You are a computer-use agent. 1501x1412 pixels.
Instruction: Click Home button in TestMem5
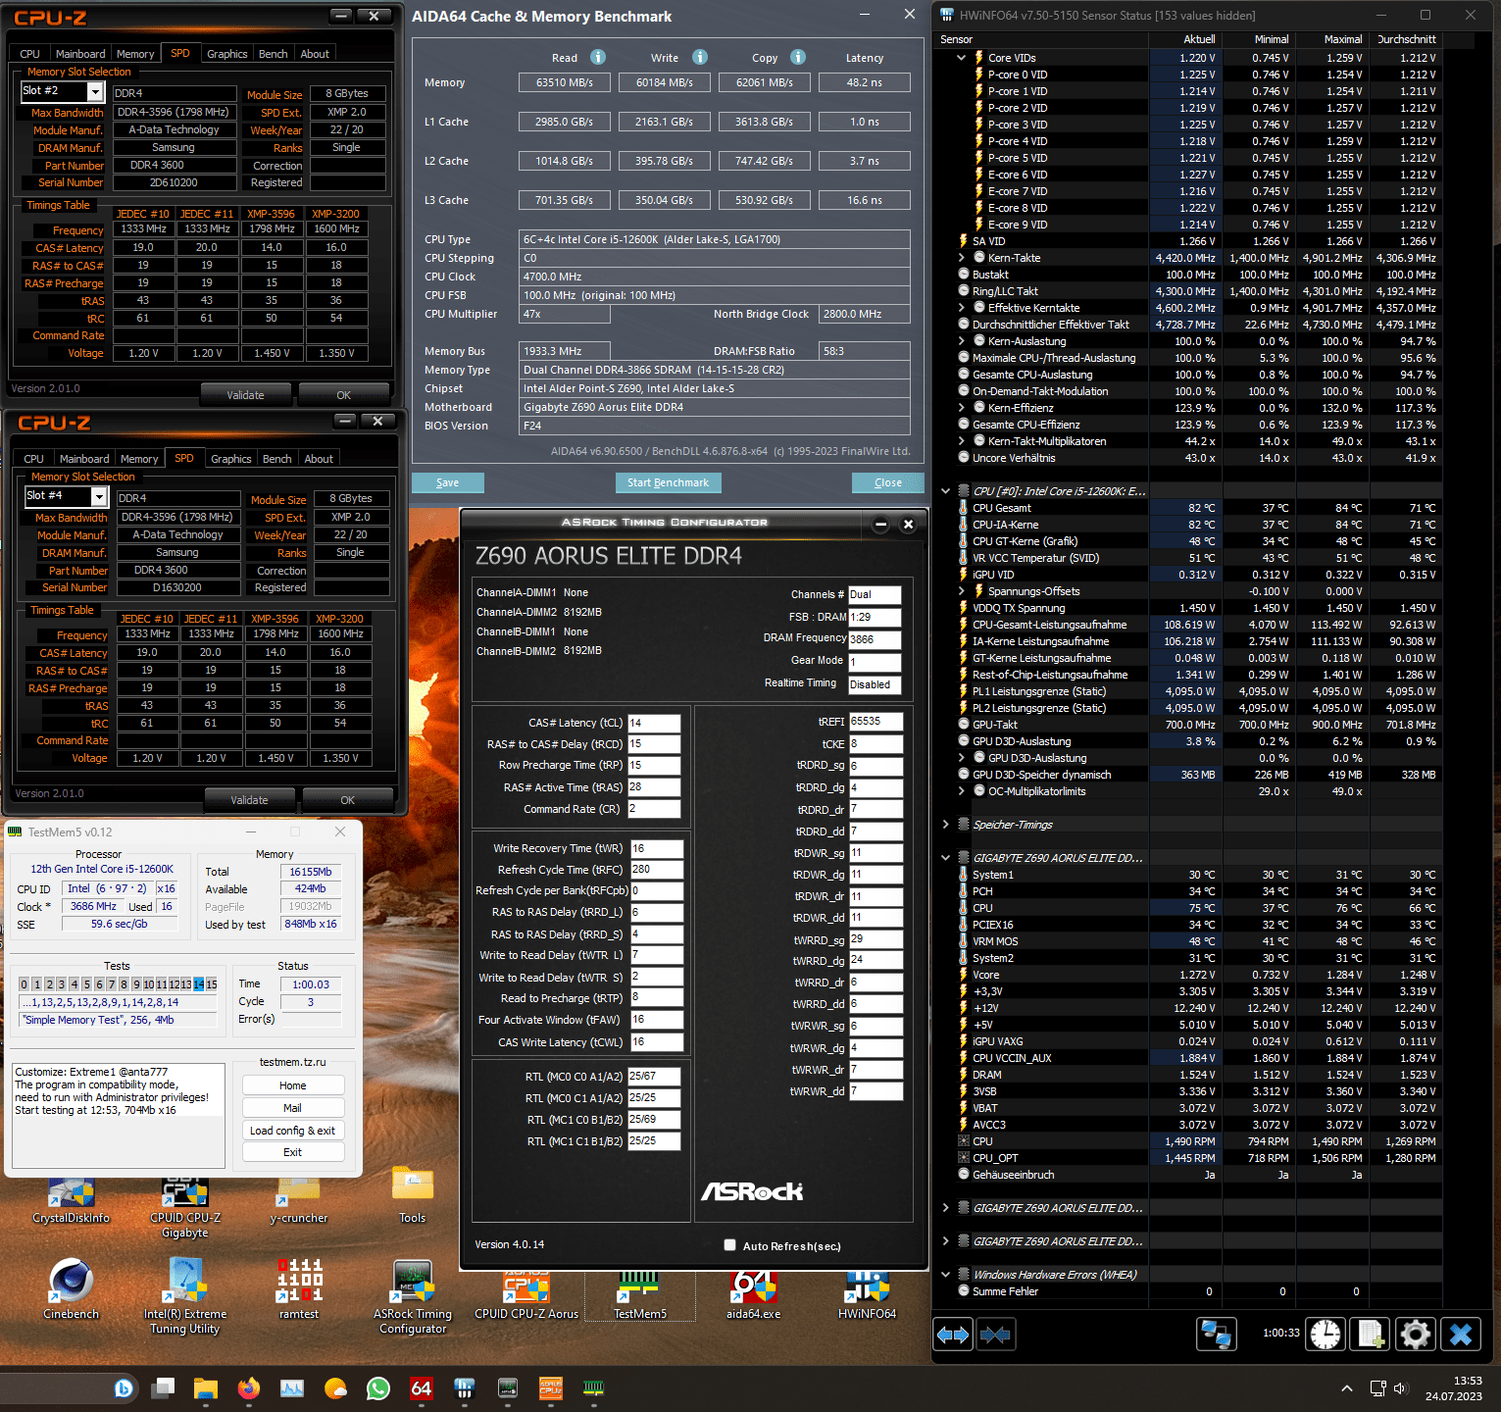point(292,1085)
